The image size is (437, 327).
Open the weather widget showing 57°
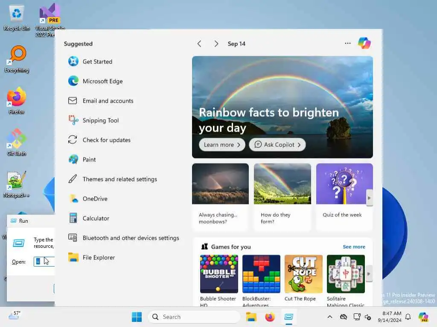[15, 316]
